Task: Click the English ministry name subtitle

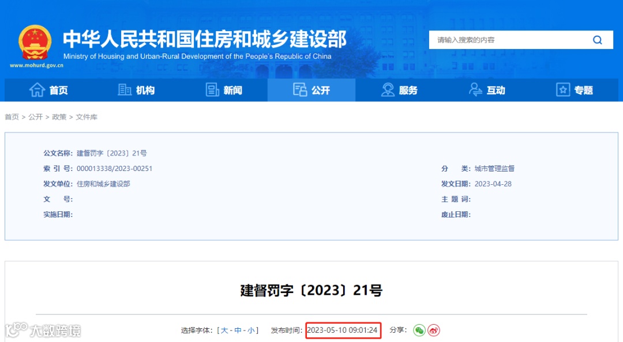Action: point(197,56)
